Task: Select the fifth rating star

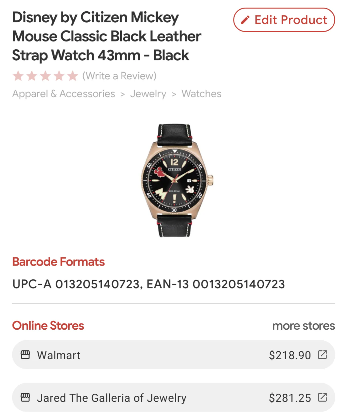Action: (x=72, y=76)
